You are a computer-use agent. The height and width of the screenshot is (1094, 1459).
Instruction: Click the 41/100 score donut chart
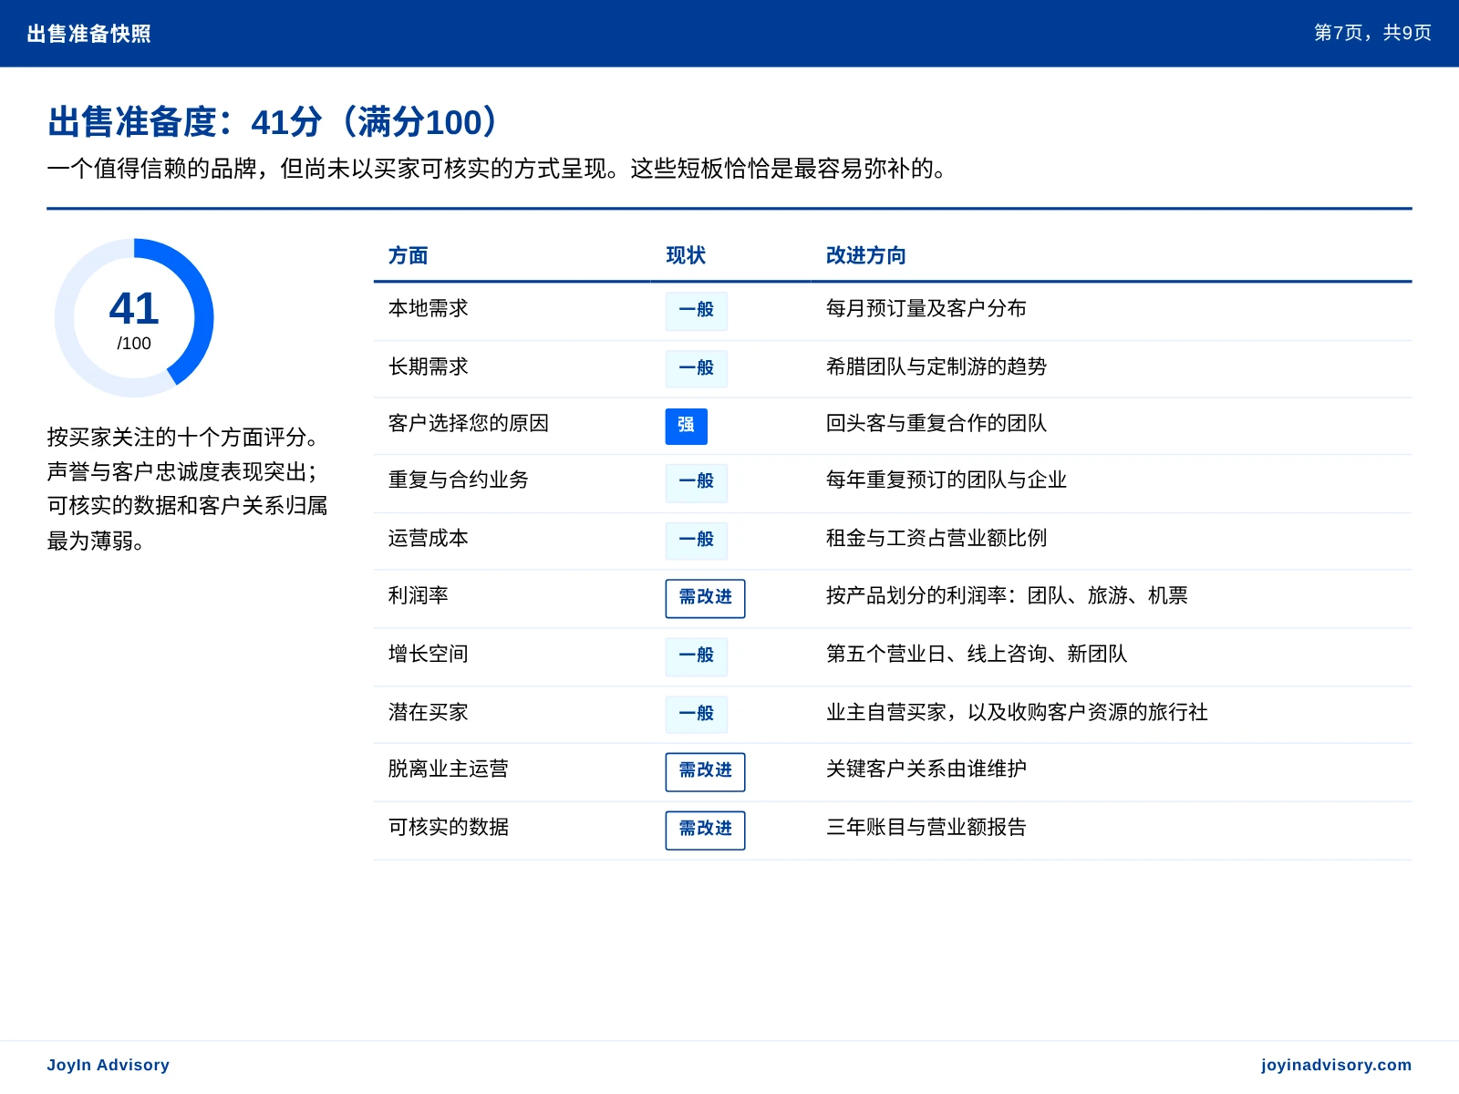point(134,318)
